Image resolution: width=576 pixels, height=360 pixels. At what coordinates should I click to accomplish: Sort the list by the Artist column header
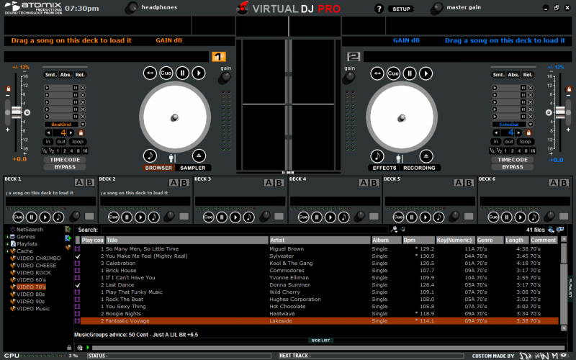coord(320,240)
